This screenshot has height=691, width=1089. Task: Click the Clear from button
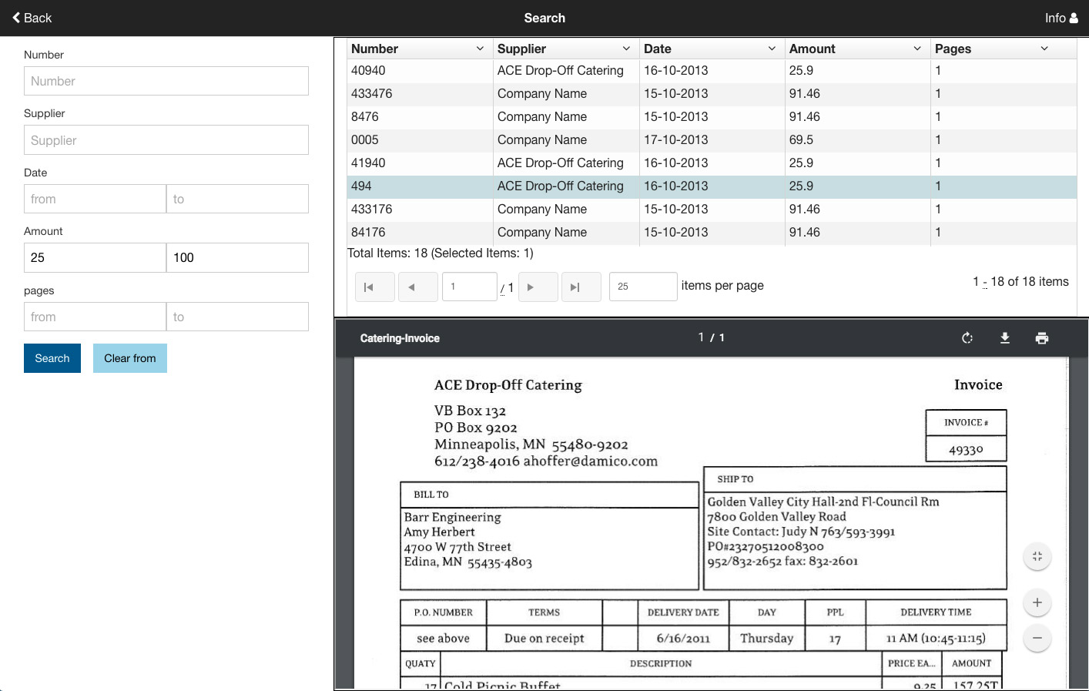tap(130, 358)
